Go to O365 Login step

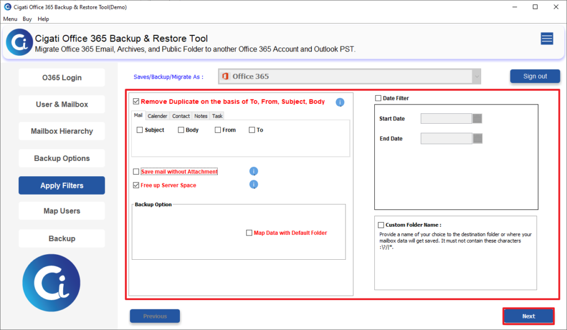coord(62,77)
